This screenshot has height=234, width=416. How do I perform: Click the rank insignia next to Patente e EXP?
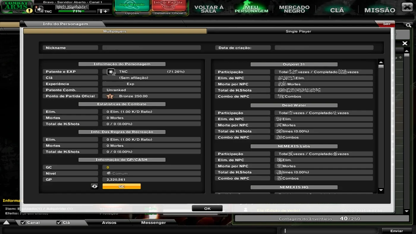(x=111, y=72)
